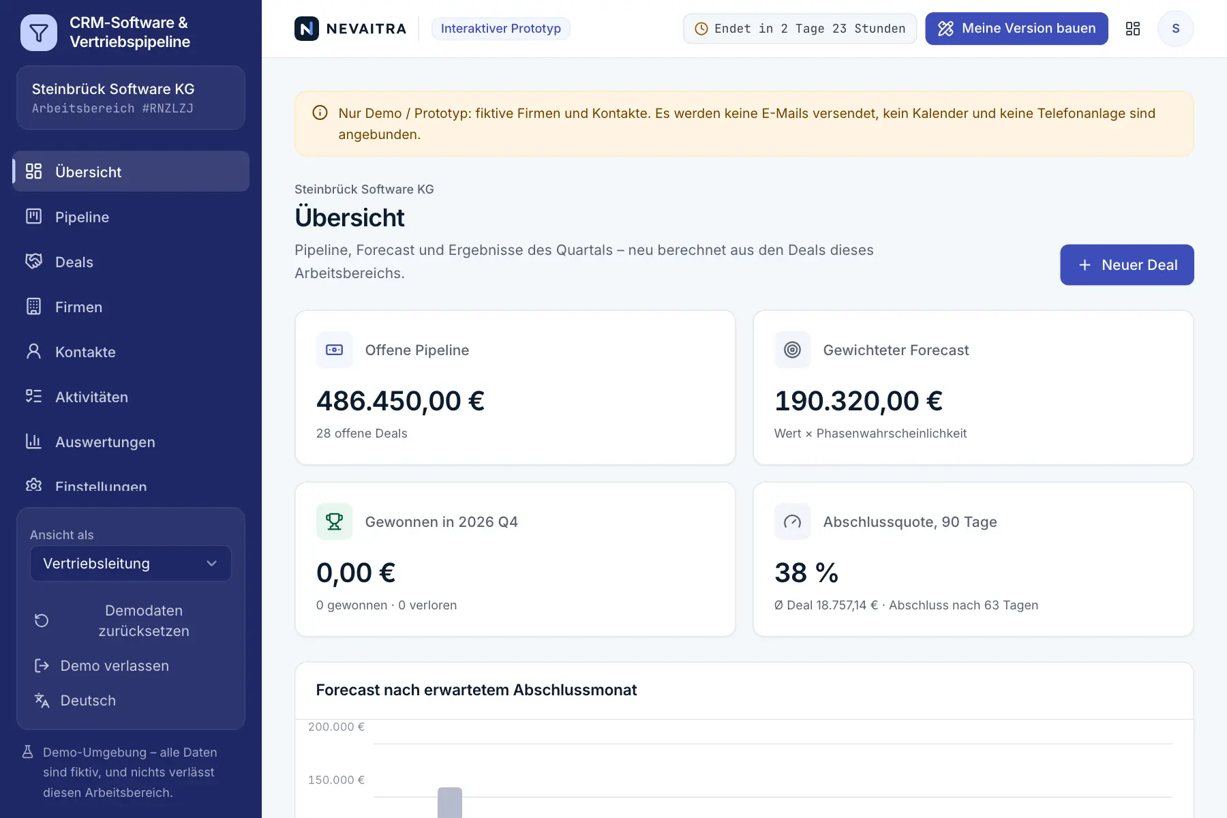This screenshot has height=818, width=1227.
Task: Open the Firmen section
Action: pyautogui.click(x=131, y=307)
